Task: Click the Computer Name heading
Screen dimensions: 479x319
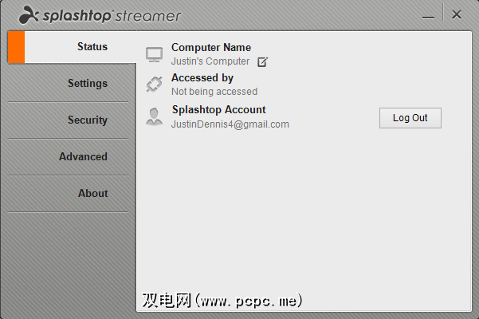Action: coord(211,47)
